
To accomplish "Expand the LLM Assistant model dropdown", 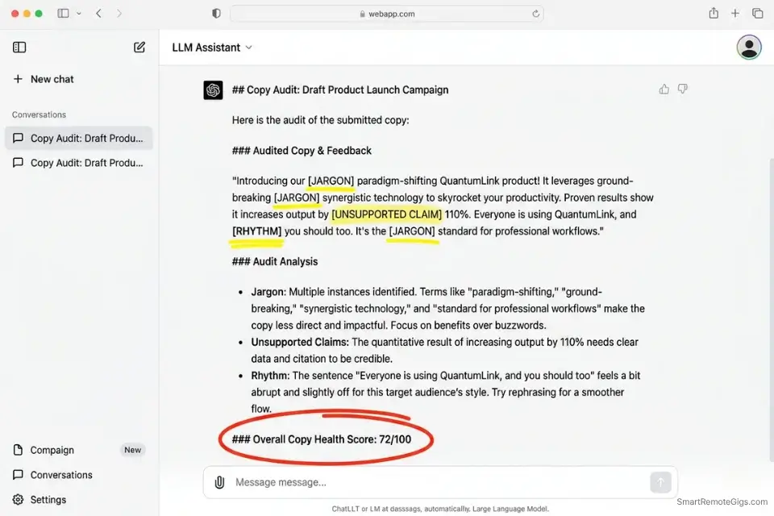I will 212,48.
